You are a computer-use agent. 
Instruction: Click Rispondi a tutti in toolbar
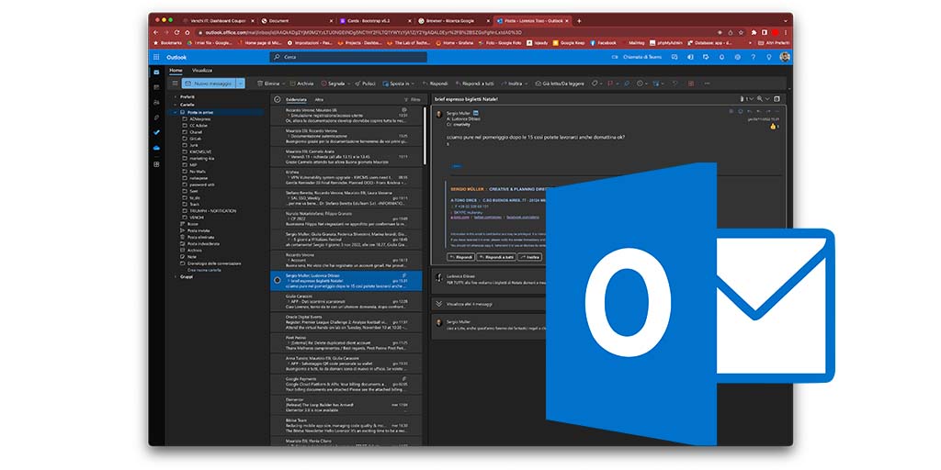click(475, 84)
